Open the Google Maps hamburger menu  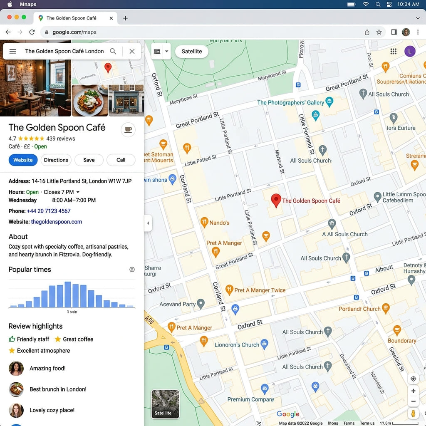(x=12, y=51)
